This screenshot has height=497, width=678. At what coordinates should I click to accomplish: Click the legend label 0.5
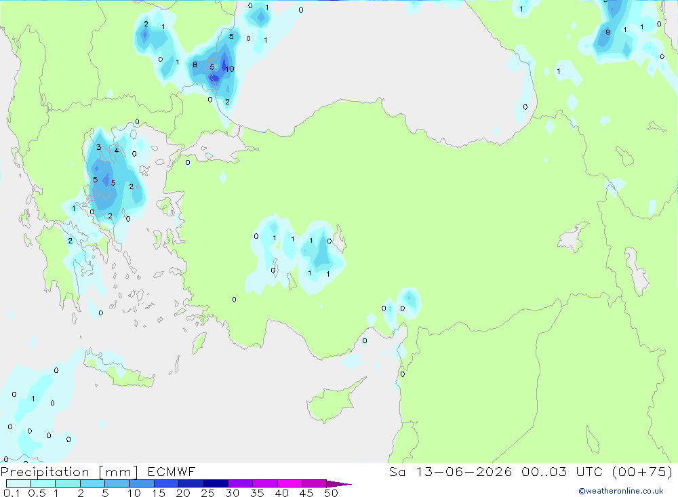(x=37, y=493)
